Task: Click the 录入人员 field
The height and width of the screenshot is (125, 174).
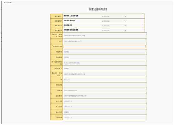Action: coord(105,112)
